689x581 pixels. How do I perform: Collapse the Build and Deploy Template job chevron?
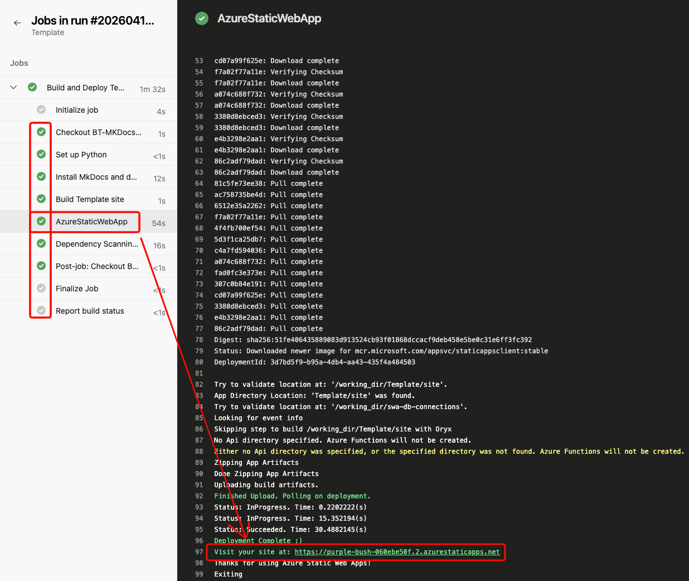coord(14,88)
